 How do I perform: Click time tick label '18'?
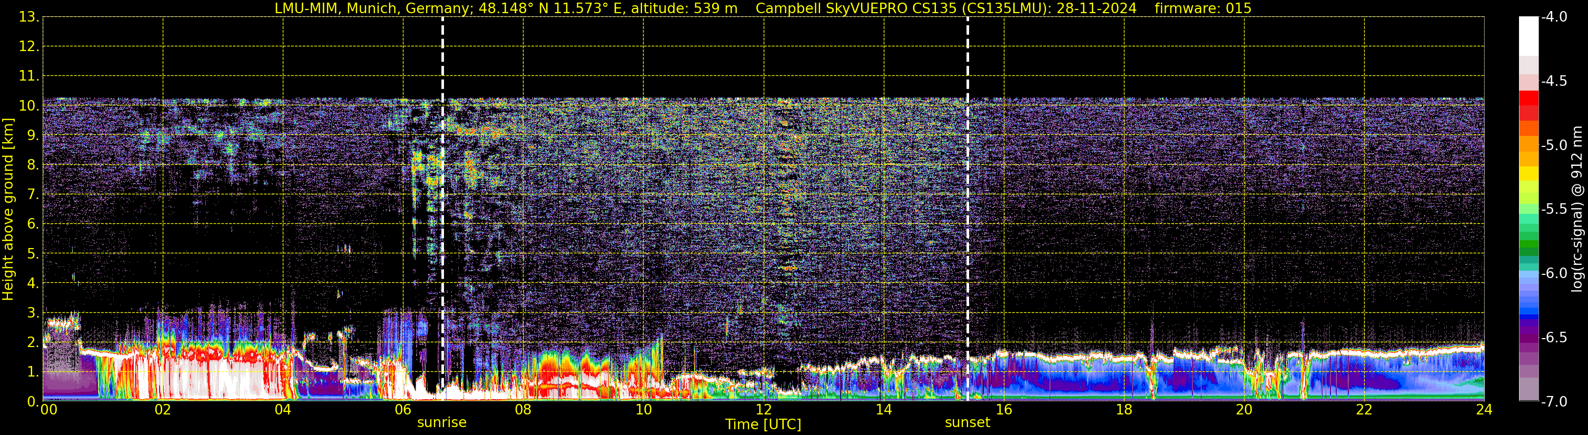tap(1125, 410)
